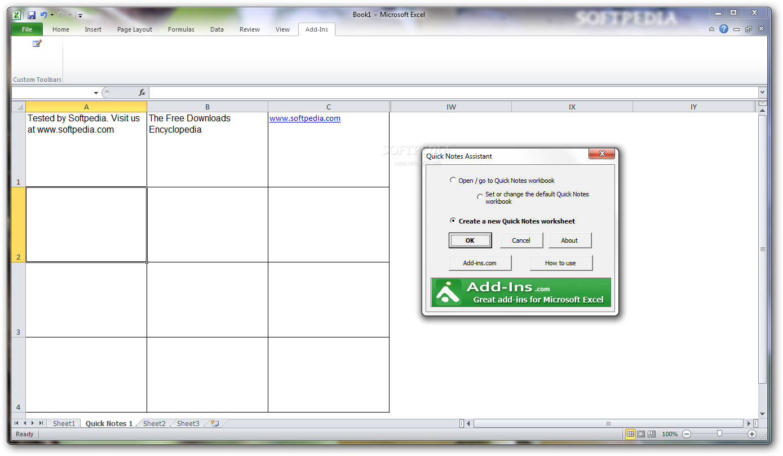783x456 pixels.
Task: Open the Page Layout tab
Action: pos(135,29)
